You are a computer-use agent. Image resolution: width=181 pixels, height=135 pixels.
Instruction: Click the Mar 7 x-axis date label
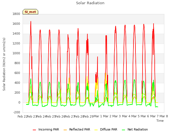click(x=154, y=116)
